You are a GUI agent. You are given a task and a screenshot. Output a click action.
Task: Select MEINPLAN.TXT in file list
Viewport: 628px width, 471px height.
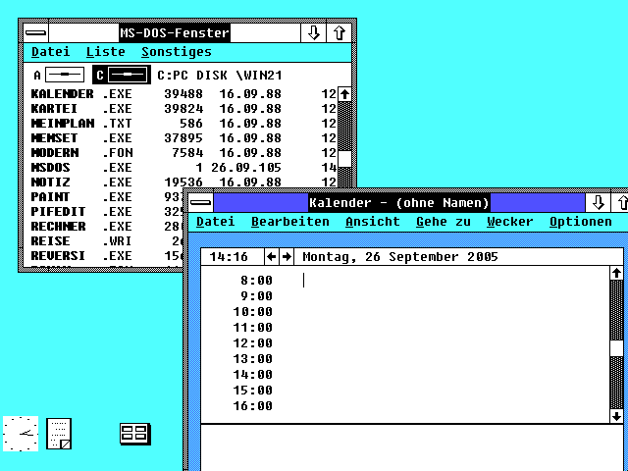pyautogui.click(x=183, y=124)
